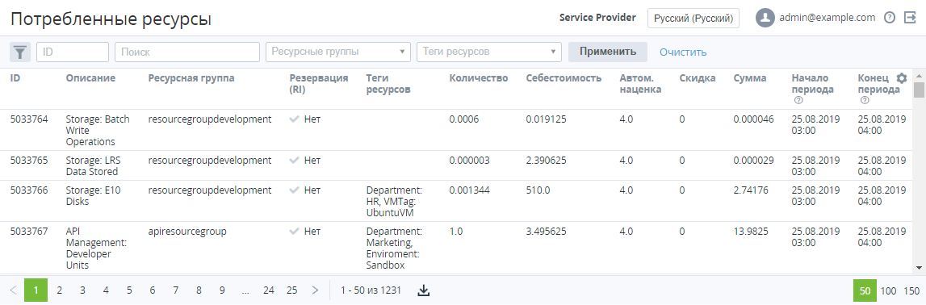Open the table column settings gear

point(901,78)
